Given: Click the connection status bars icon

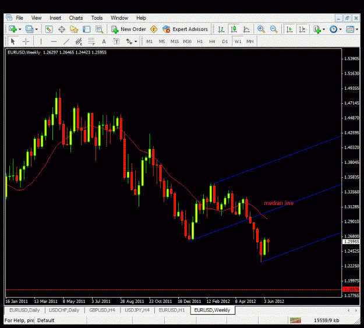Looking at the screenshot, I should [295, 320].
